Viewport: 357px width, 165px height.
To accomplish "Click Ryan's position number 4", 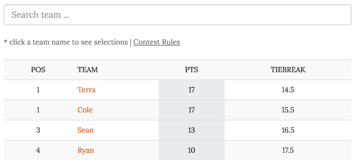I will [38, 150].
